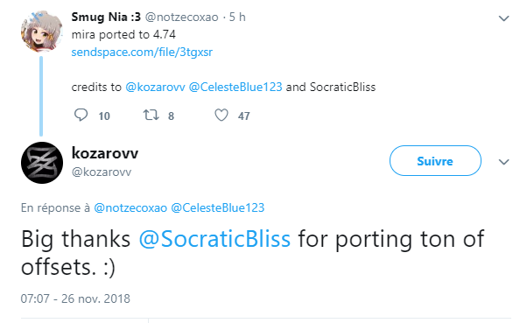
Task: Click @notzecoxao in the En réponse line
Action: point(130,207)
